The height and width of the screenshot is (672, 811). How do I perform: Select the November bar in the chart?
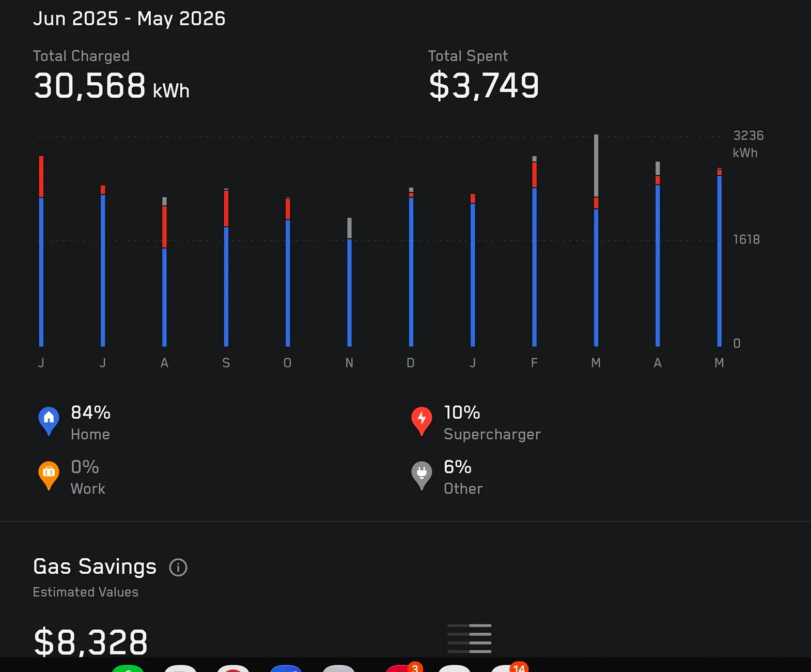pos(349,282)
